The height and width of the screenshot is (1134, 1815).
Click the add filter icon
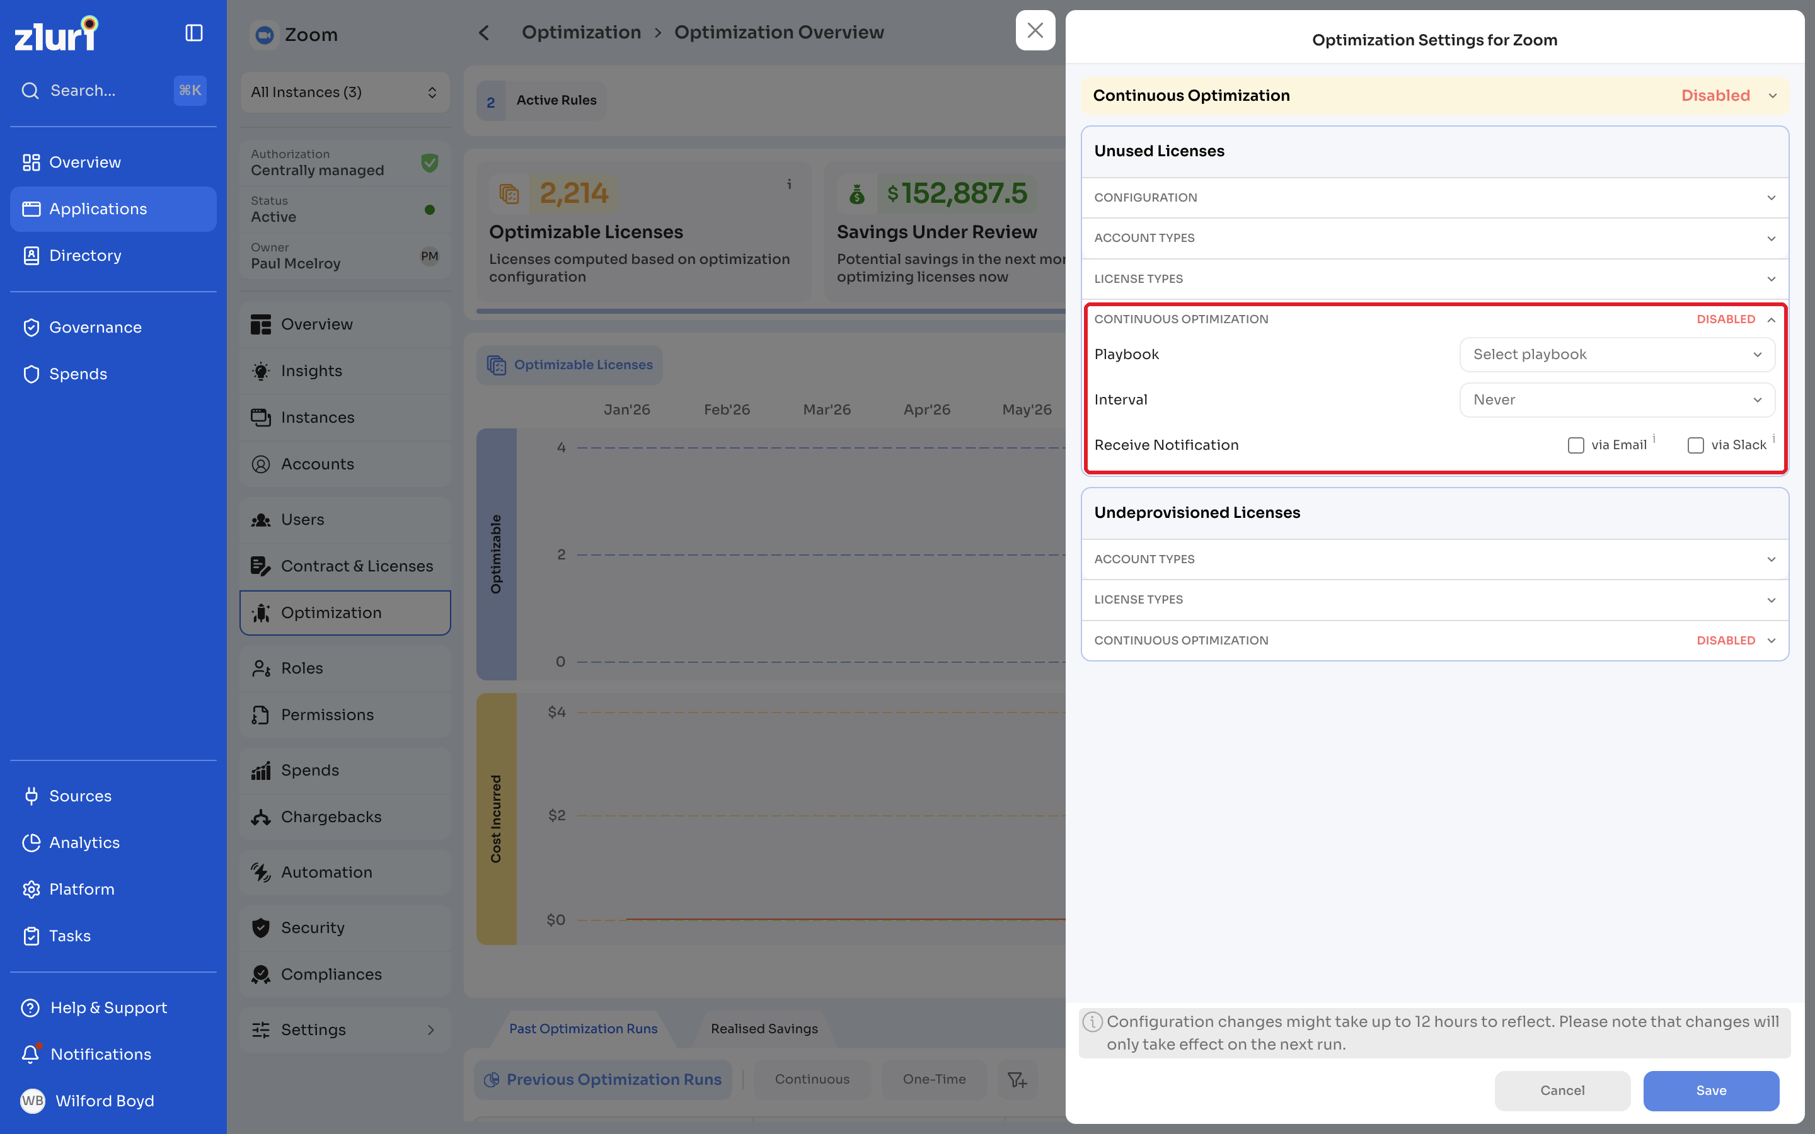pyautogui.click(x=1018, y=1079)
